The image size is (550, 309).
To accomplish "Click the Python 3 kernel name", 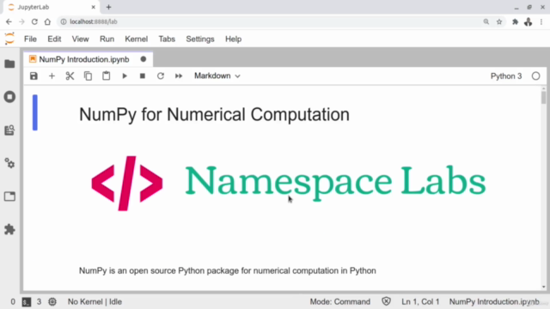I will pyautogui.click(x=506, y=76).
